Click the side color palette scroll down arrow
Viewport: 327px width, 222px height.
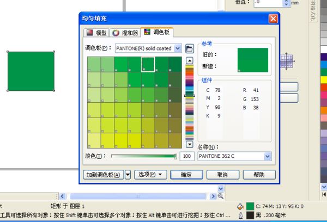324,187
